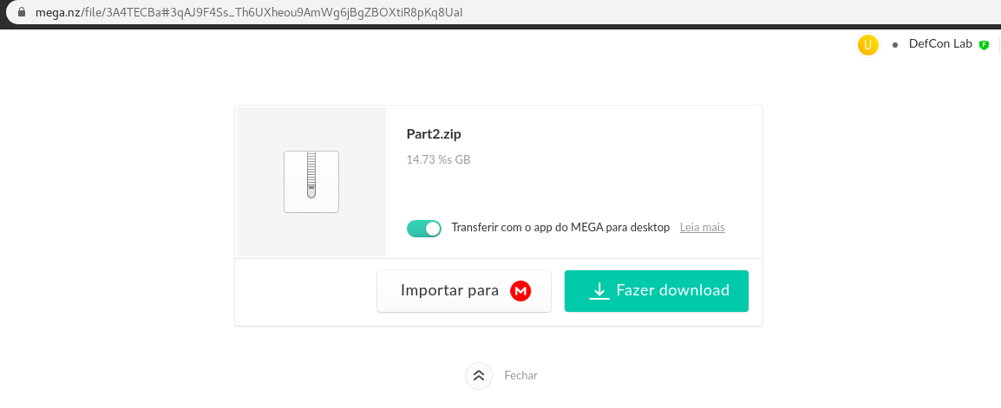Click the Transferir com o app do MEGA label
This screenshot has height=408, width=1001.
click(x=560, y=228)
